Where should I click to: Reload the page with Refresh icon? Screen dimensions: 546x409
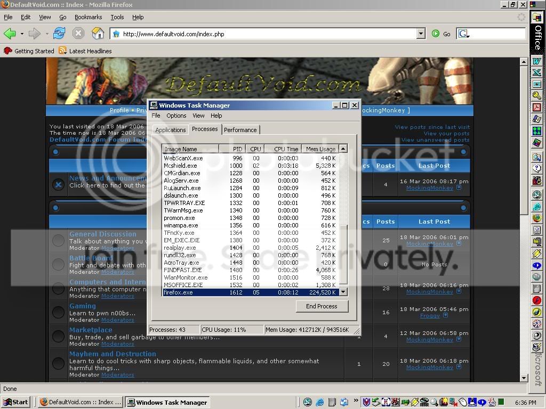coord(59,34)
